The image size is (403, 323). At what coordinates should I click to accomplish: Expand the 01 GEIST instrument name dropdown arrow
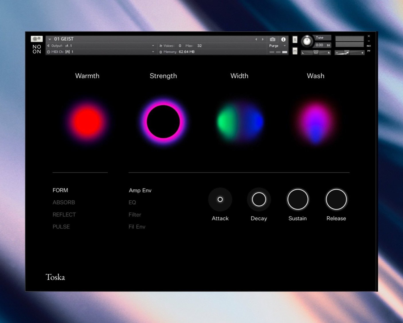(50, 39)
